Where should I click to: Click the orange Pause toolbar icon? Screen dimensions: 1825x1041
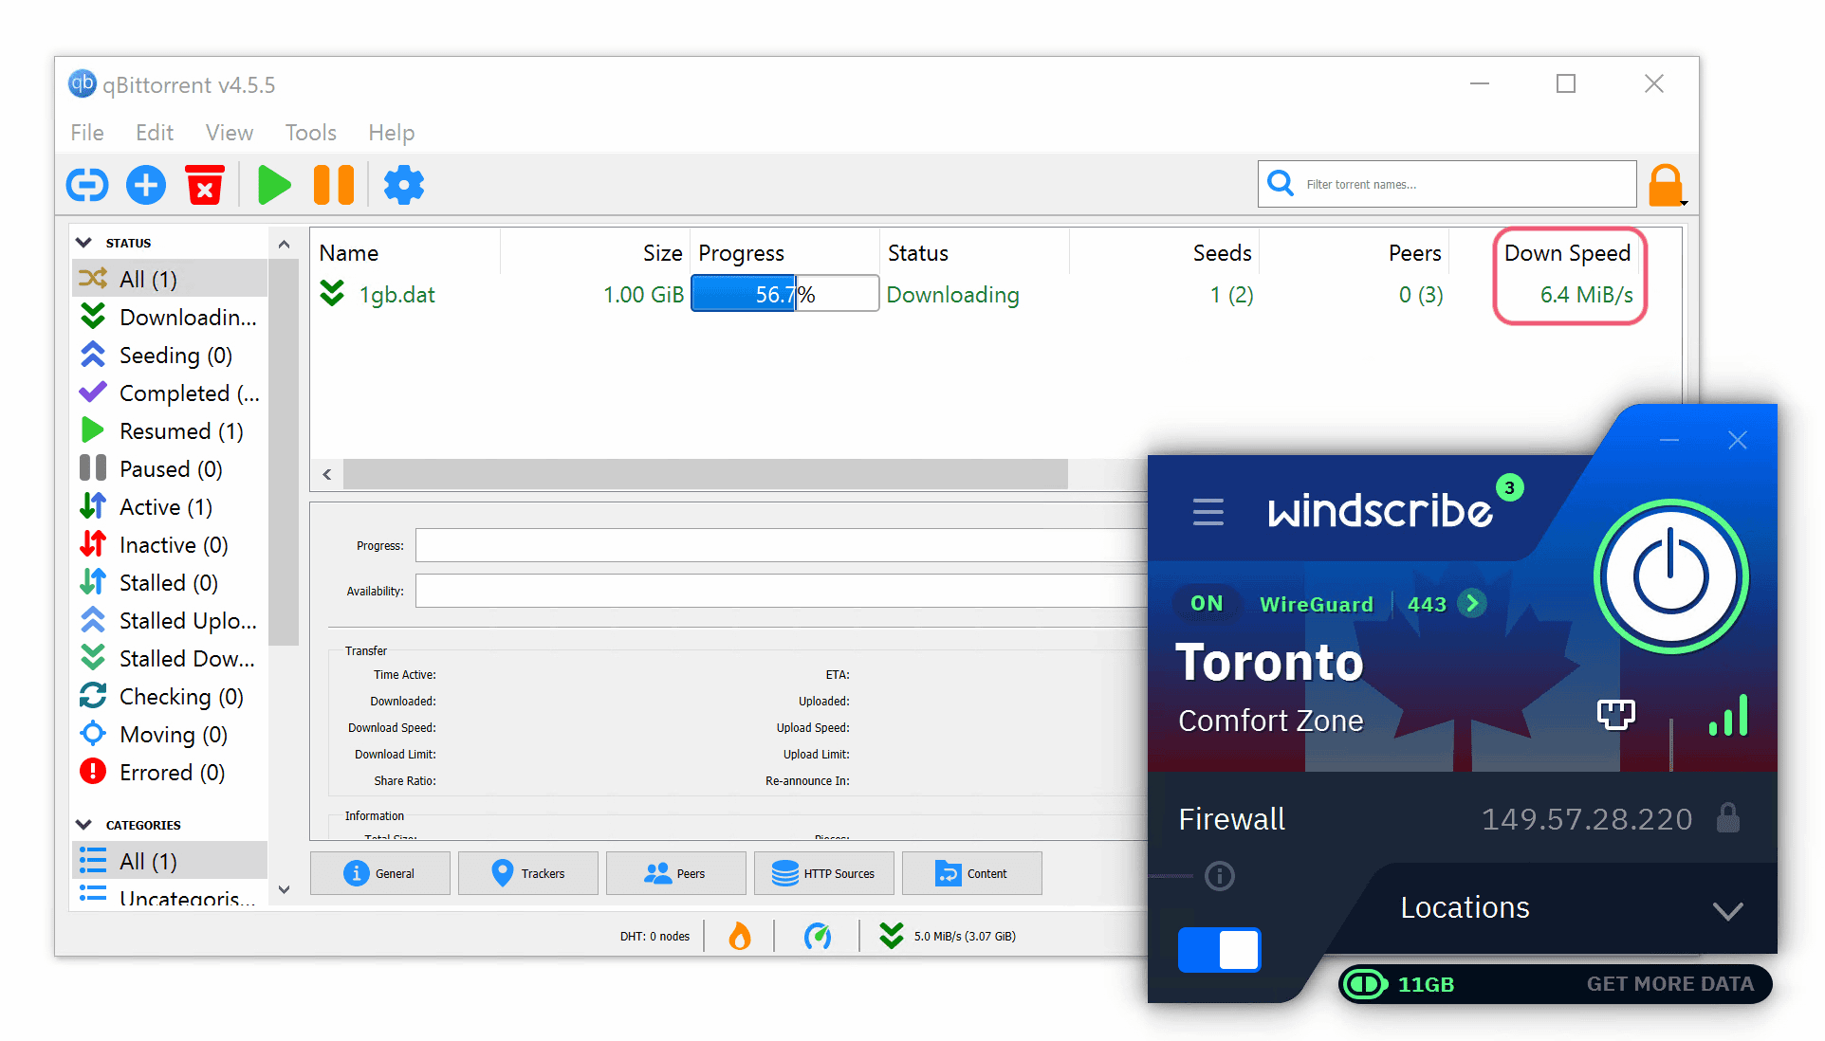[x=334, y=185]
